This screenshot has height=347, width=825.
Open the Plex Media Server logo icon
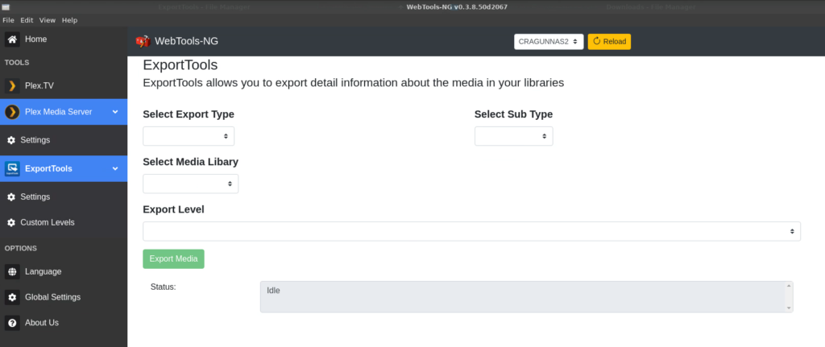12,112
